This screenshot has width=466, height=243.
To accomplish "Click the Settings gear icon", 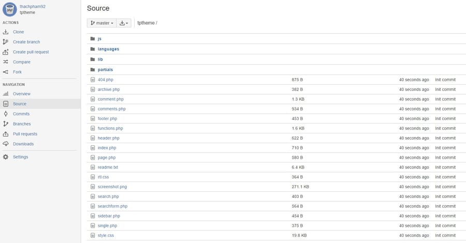I will (6, 157).
